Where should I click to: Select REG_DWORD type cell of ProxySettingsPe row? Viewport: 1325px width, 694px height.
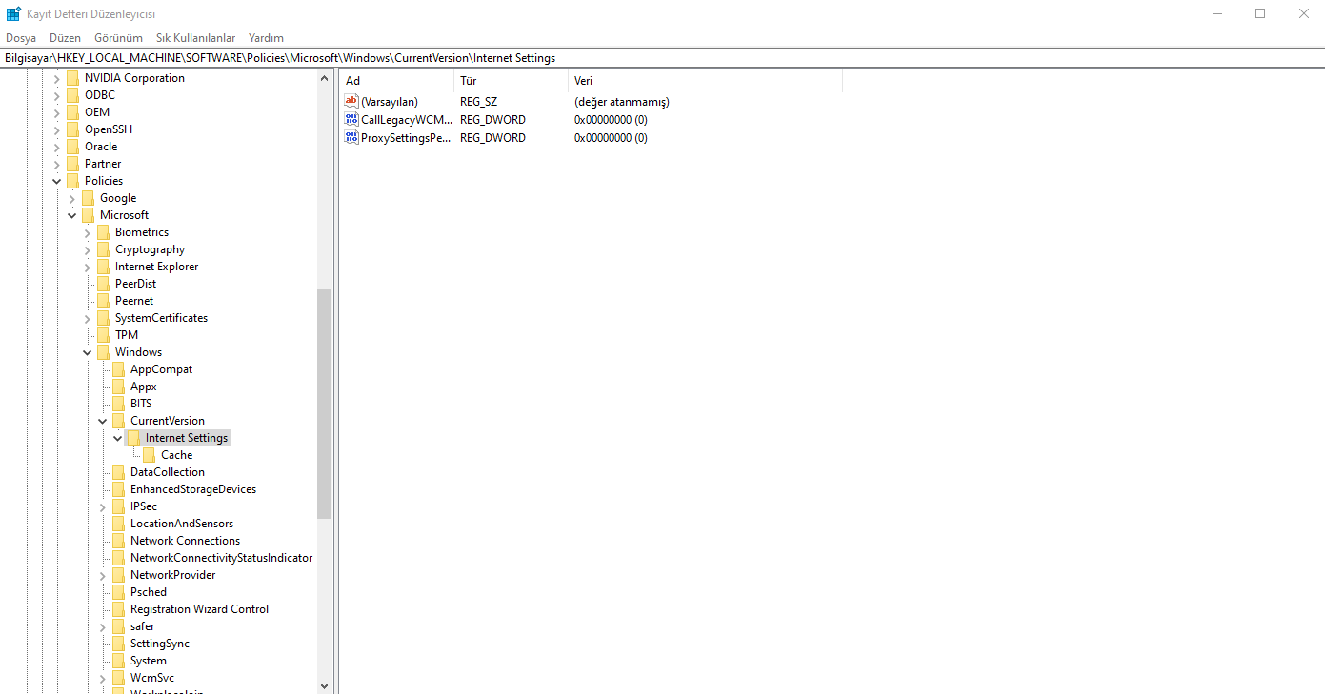492,138
